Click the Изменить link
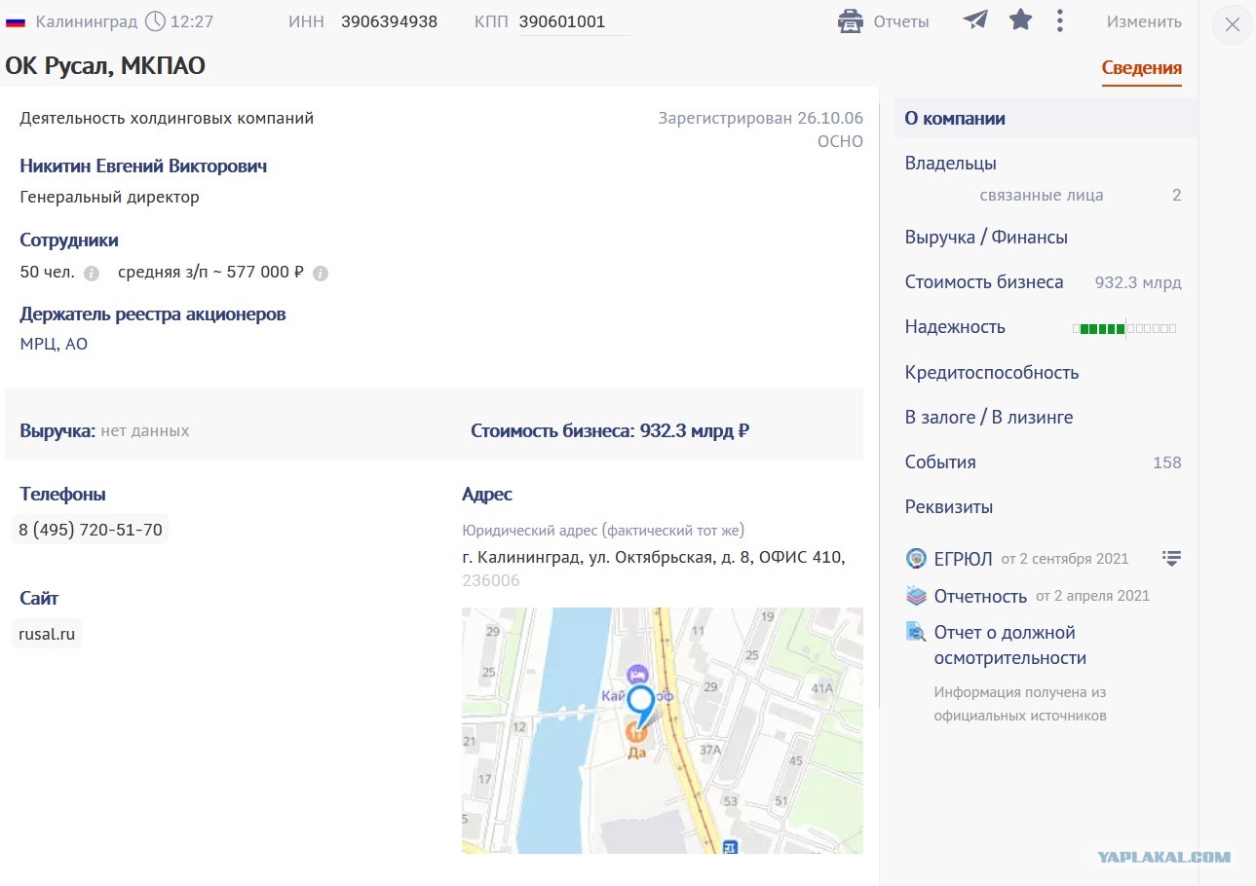1256x886 pixels. (1144, 21)
